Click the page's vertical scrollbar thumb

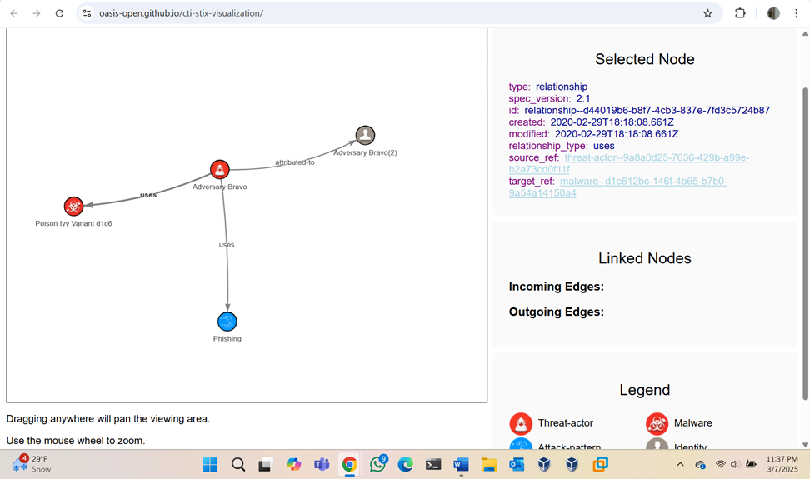click(805, 243)
